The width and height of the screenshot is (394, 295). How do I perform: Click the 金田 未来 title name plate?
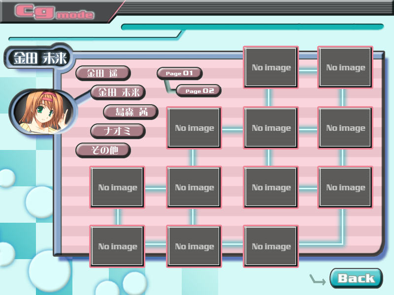tap(37, 58)
